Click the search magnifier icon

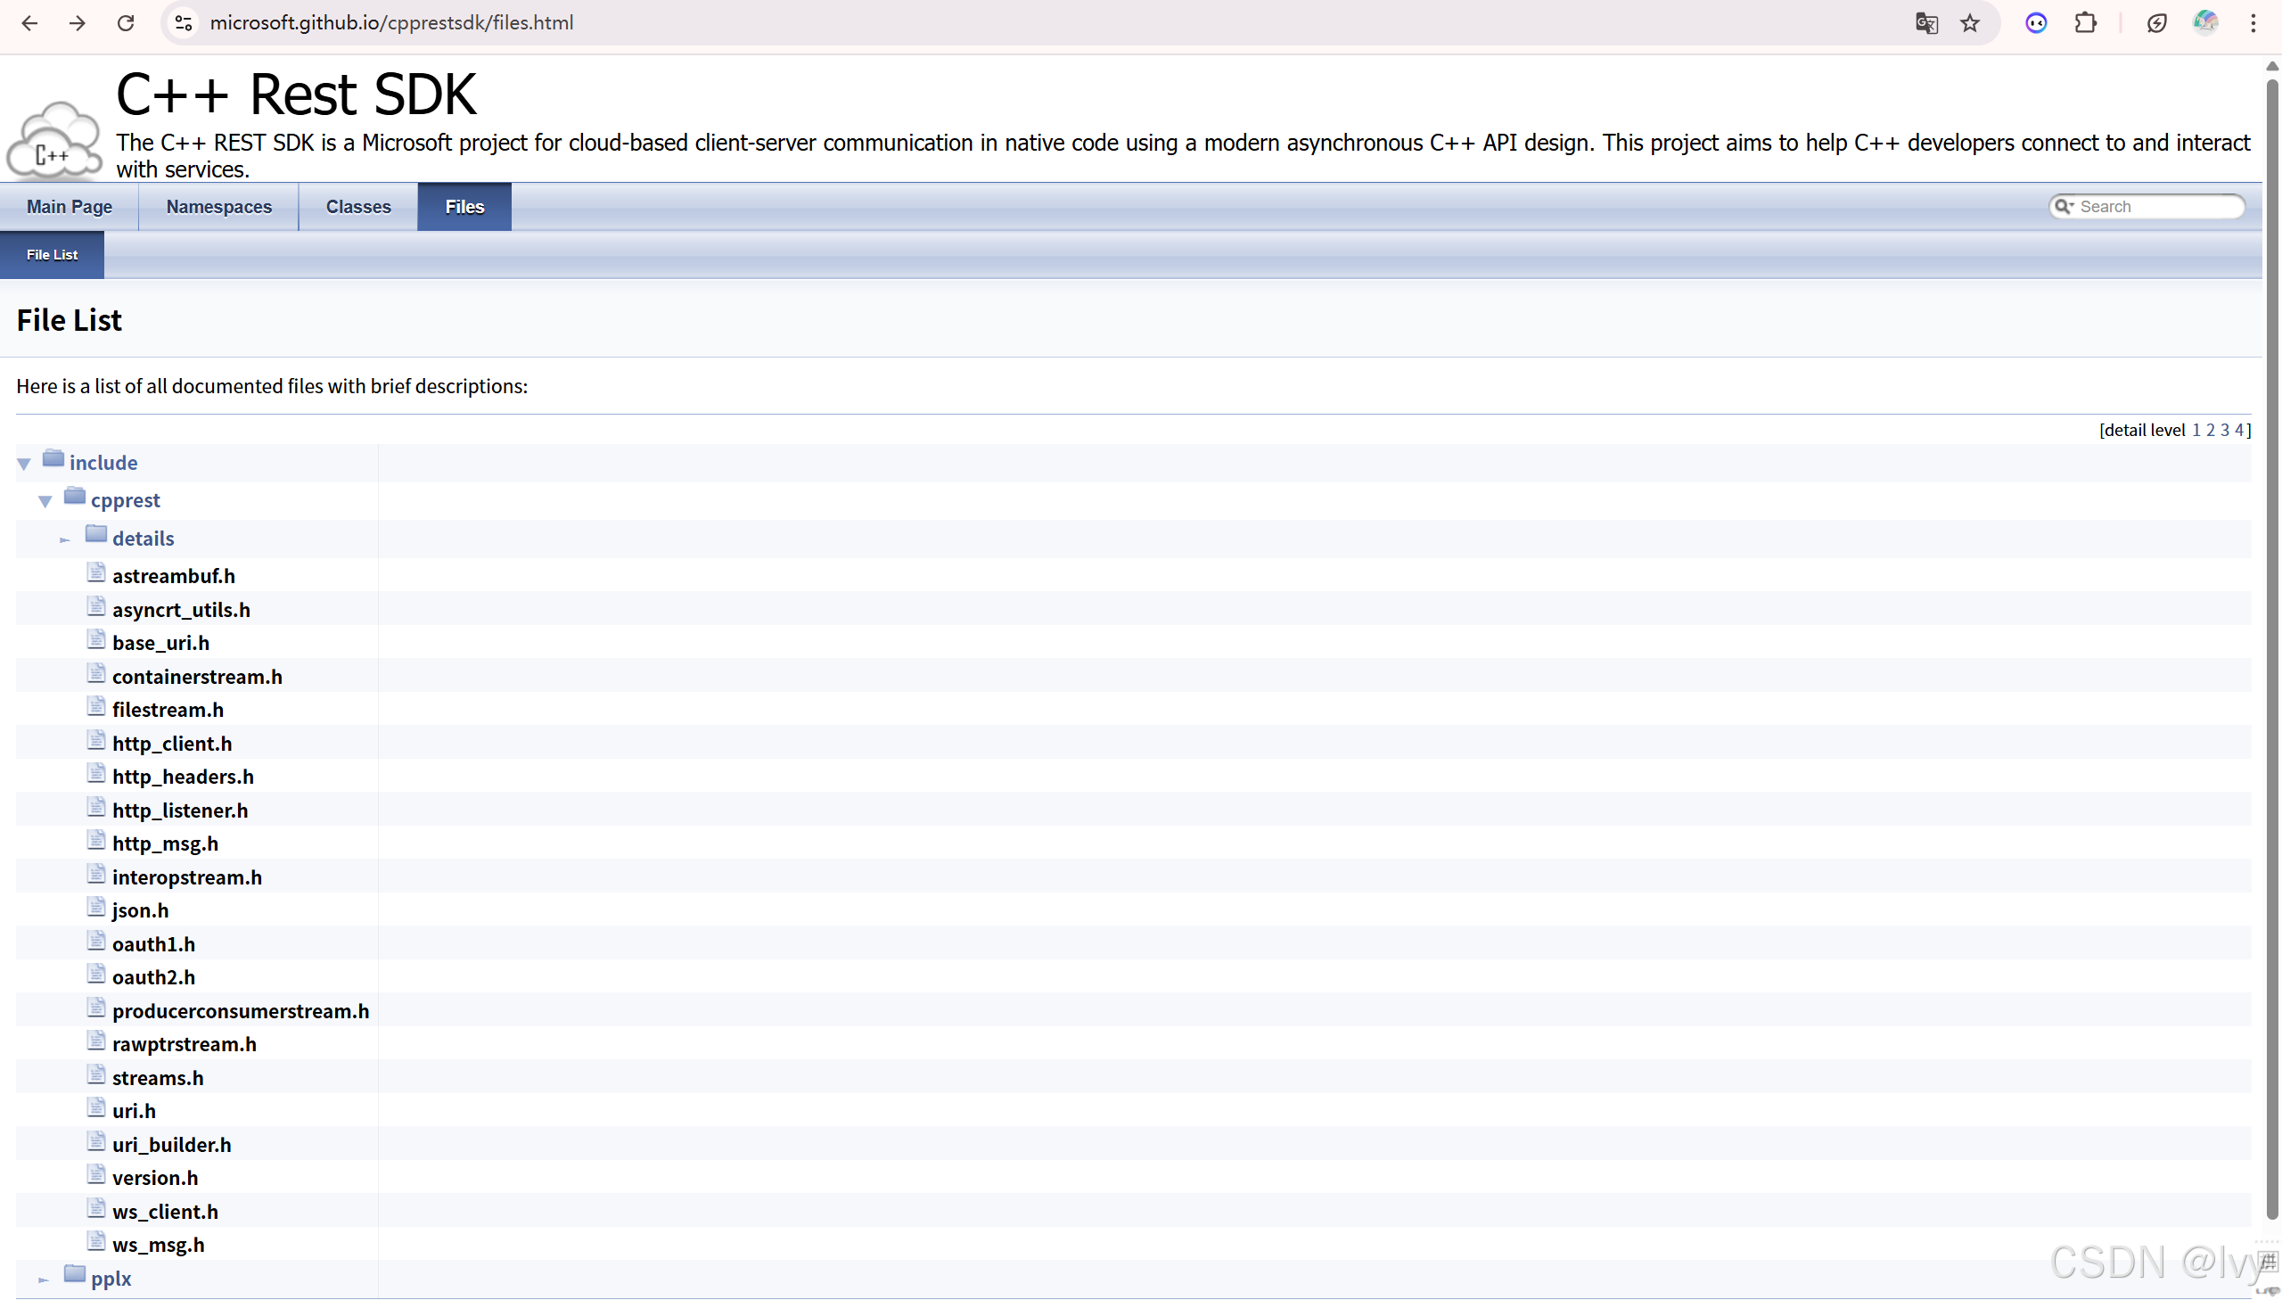[x=2063, y=206]
